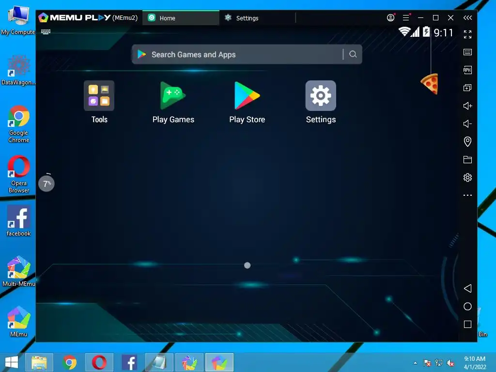Switch to the Home tab
496x372 pixels.
(181, 18)
